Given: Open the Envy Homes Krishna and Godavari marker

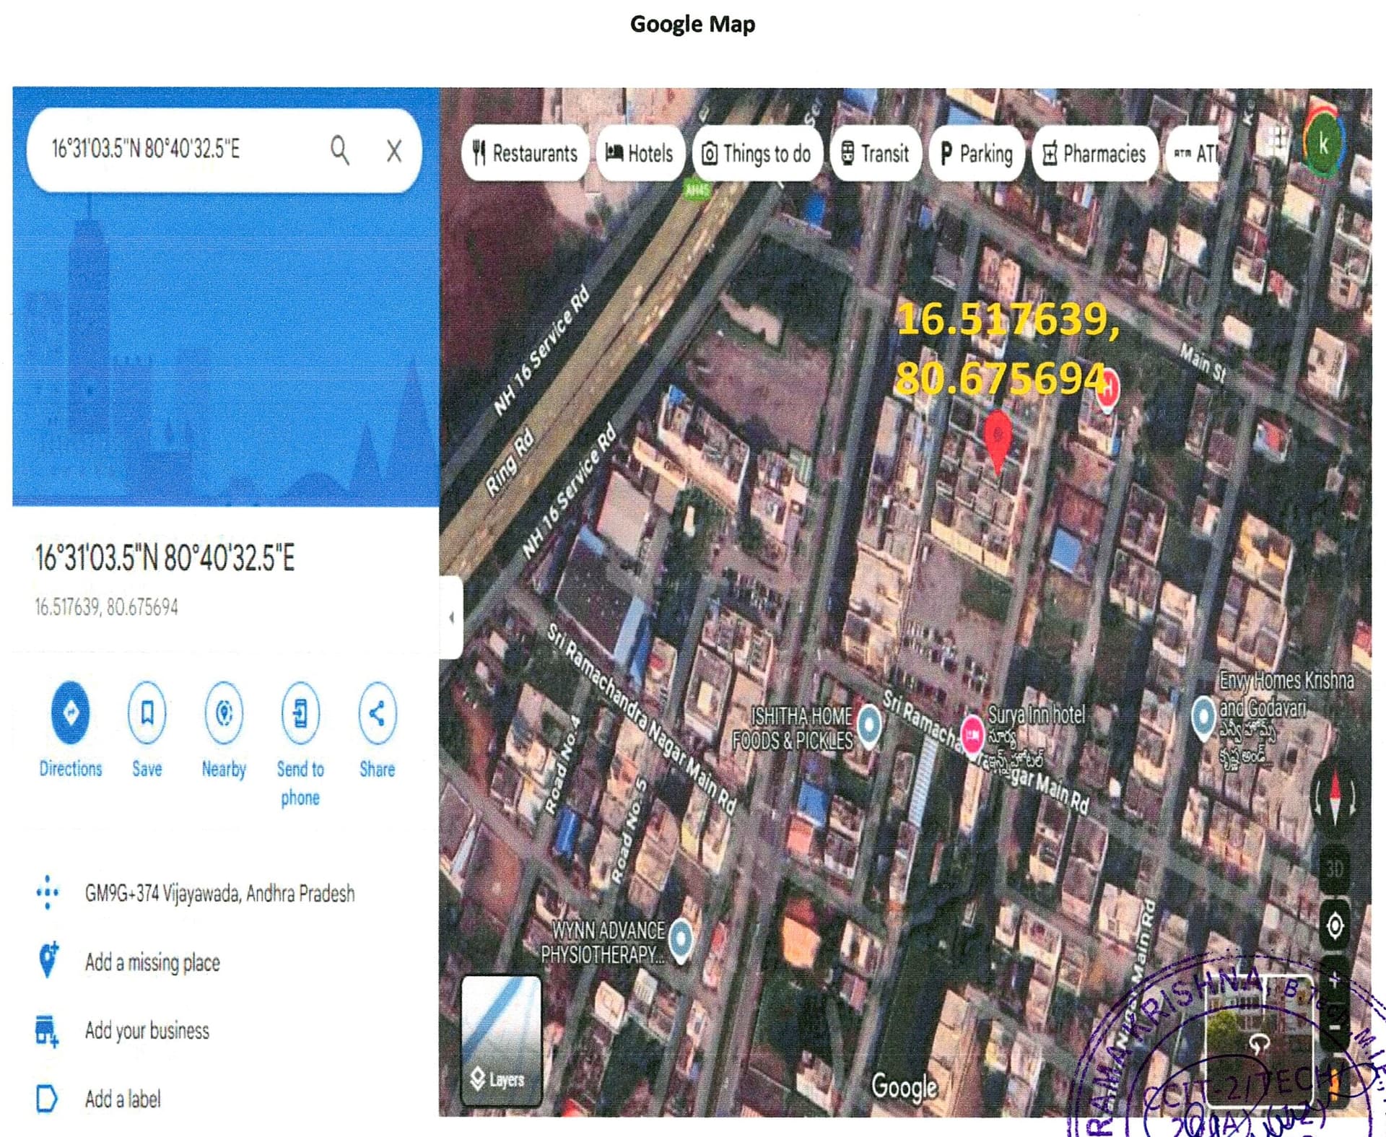Looking at the screenshot, I should point(1203,718).
